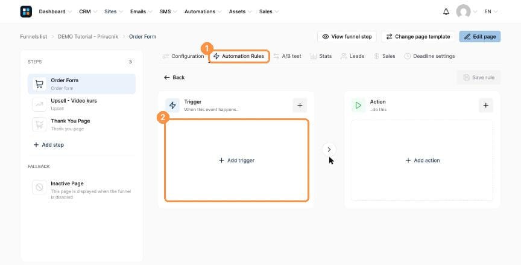Open DEMO Tutorial - Prirucnik breadcrumb
The width and height of the screenshot is (521, 265).
coord(88,37)
